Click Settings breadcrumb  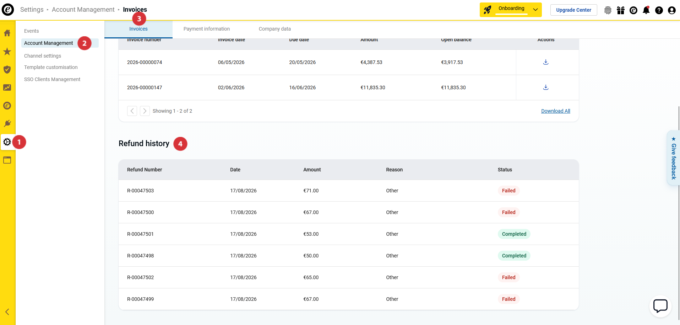click(x=32, y=10)
